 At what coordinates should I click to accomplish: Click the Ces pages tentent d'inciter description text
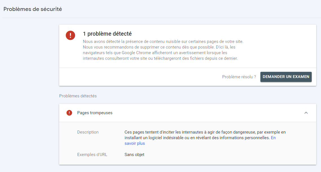point(205,138)
